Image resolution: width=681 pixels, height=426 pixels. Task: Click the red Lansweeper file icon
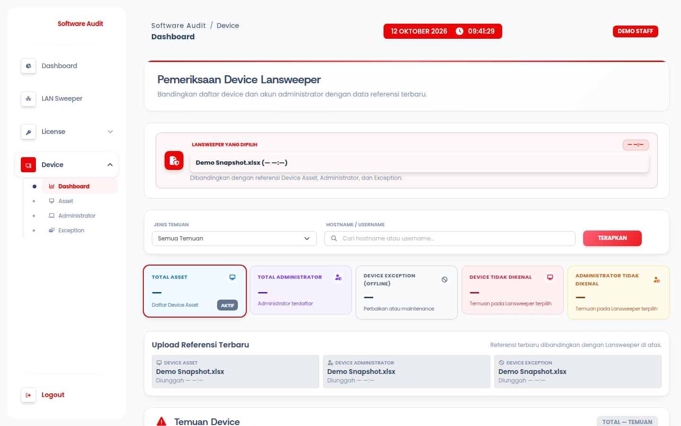click(x=174, y=160)
